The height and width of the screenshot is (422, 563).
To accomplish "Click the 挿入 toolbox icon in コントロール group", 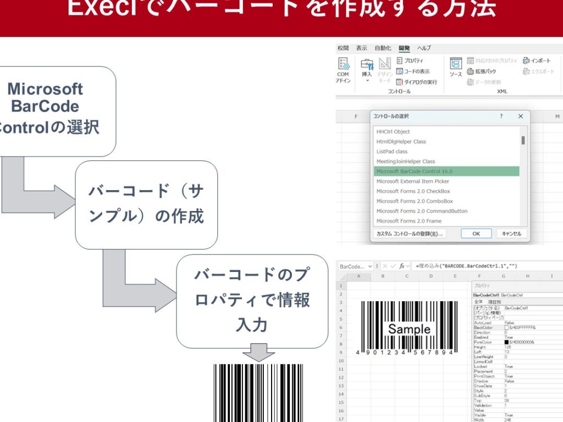I will click(367, 65).
